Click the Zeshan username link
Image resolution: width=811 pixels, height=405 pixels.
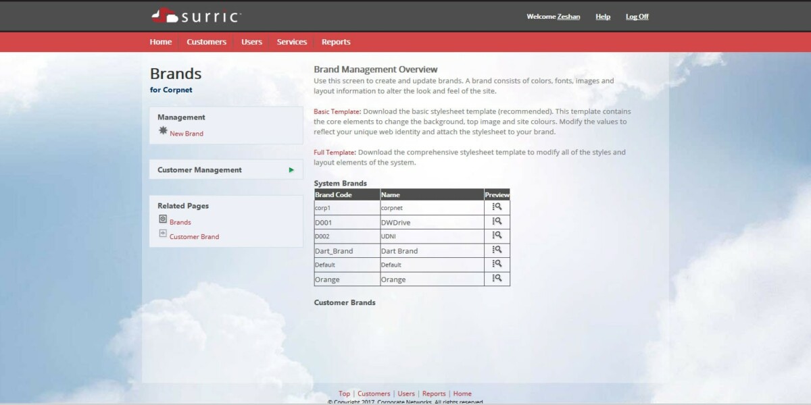[568, 16]
